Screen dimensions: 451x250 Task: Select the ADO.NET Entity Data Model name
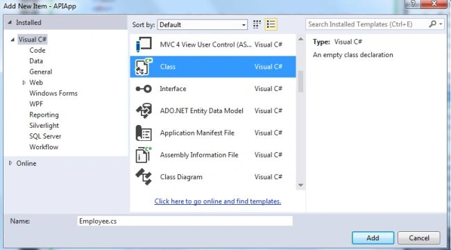tap(202, 111)
